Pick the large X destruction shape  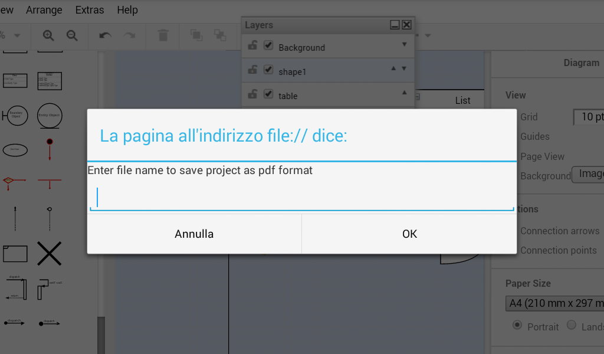(x=50, y=253)
